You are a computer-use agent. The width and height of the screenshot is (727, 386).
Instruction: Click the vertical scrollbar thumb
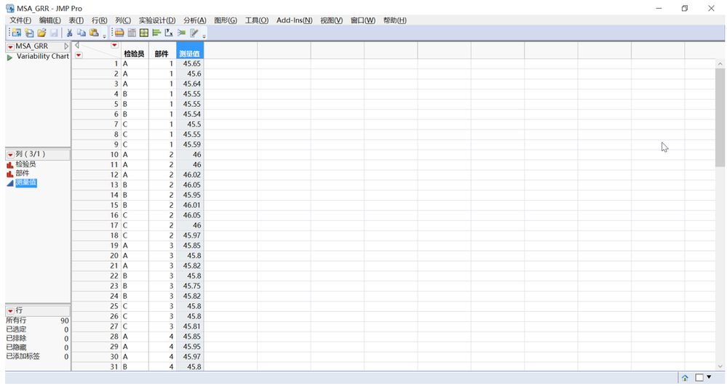[x=720, y=118]
